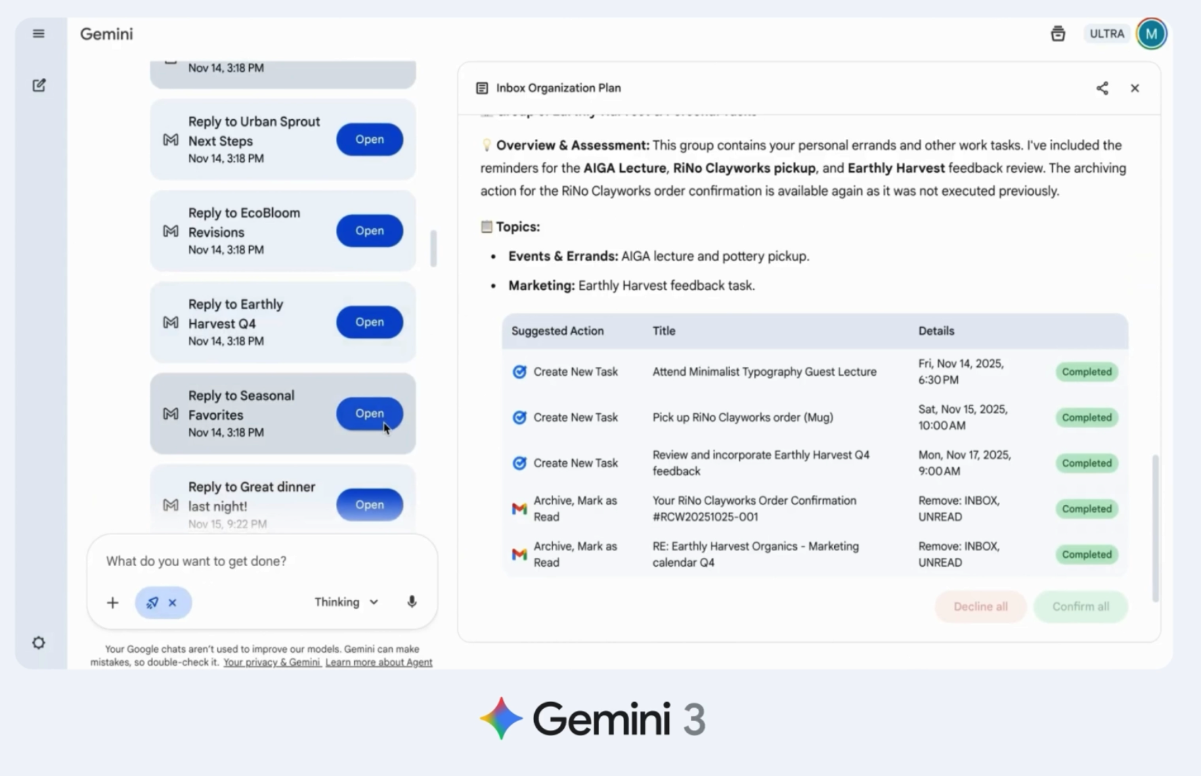Expand the Thinking model dropdown
This screenshot has width=1201, height=776.
(346, 602)
